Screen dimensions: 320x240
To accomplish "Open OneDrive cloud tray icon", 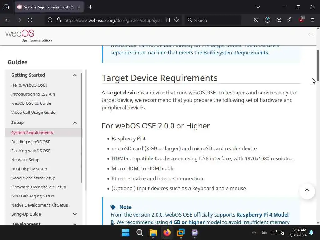I will [x=264, y=232].
